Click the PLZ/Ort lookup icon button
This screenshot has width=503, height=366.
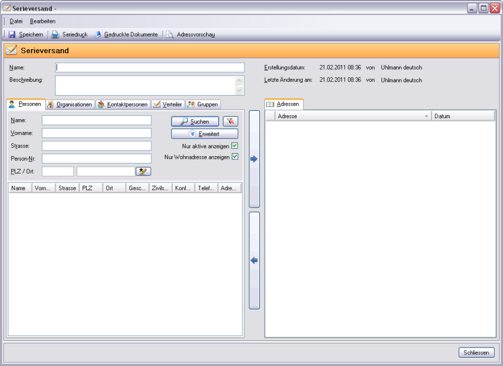tap(143, 171)
